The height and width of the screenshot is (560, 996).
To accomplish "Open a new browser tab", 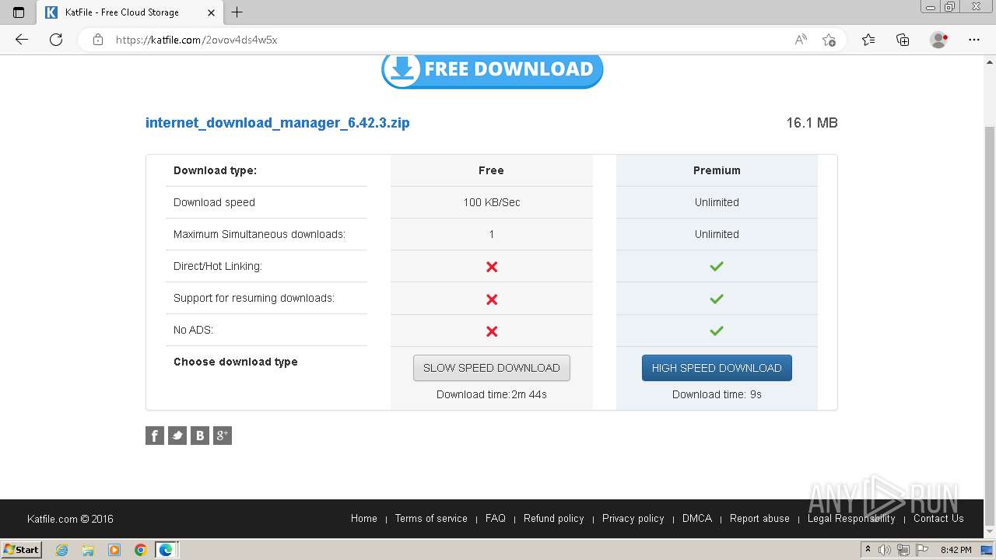I will coord(237,12).
